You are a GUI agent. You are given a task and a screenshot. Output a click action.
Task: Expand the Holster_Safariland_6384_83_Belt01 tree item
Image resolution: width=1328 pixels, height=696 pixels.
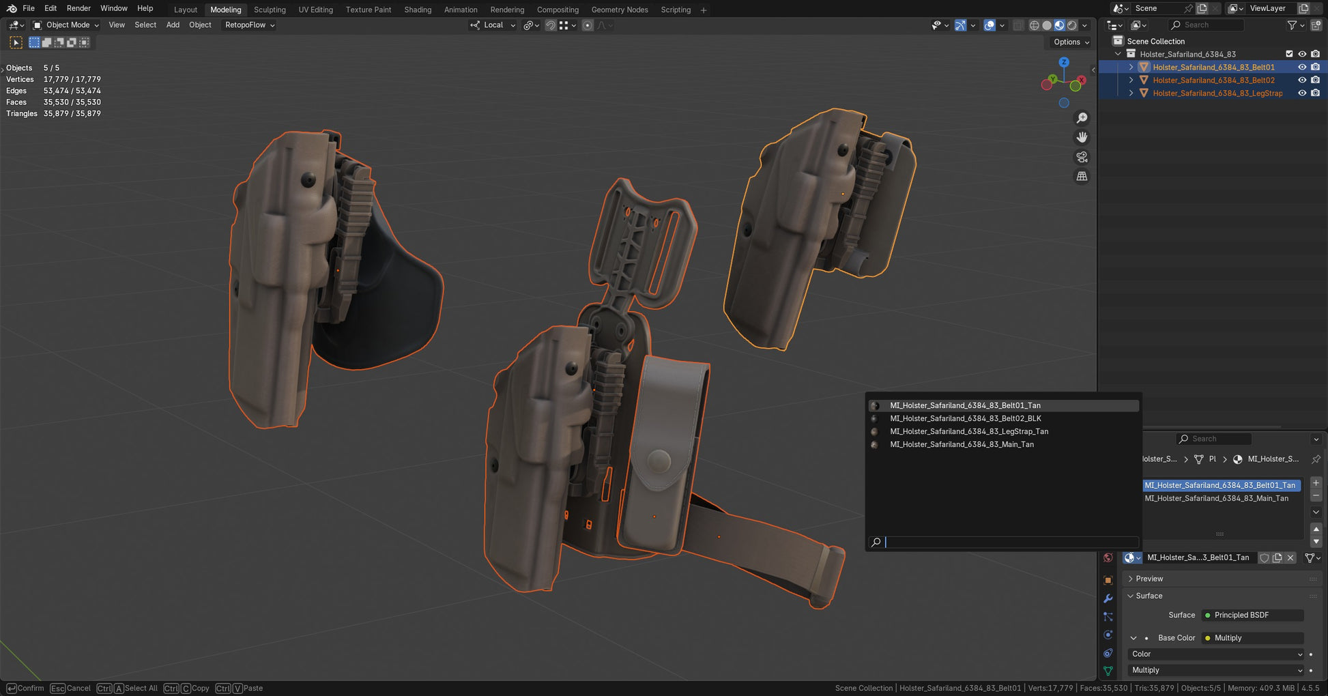(1131, 67)
